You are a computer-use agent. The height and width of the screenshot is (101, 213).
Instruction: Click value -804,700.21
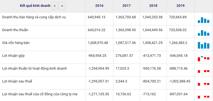[151, 81]
